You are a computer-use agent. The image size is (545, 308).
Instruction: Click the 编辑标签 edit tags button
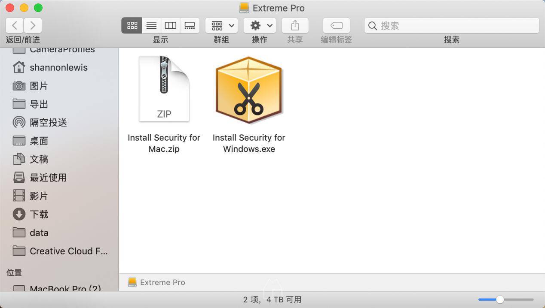[336, 25]
